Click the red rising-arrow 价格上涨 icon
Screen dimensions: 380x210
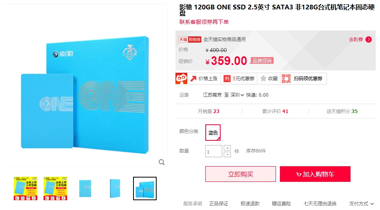coord(193,79)
